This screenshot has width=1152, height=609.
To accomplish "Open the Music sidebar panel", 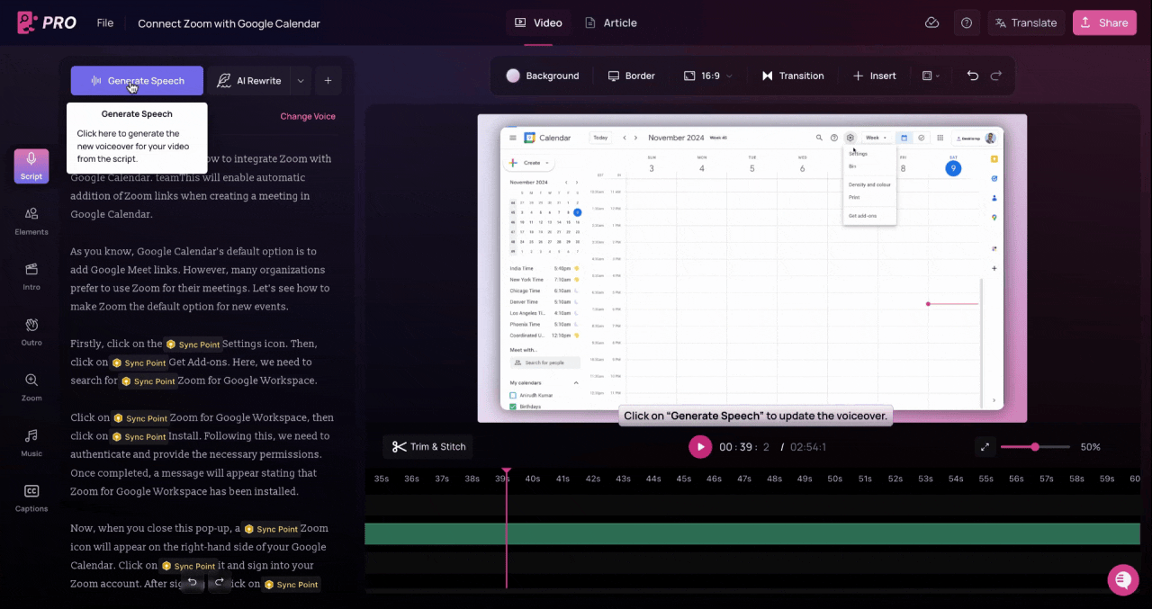I will (x=31, y=442).
